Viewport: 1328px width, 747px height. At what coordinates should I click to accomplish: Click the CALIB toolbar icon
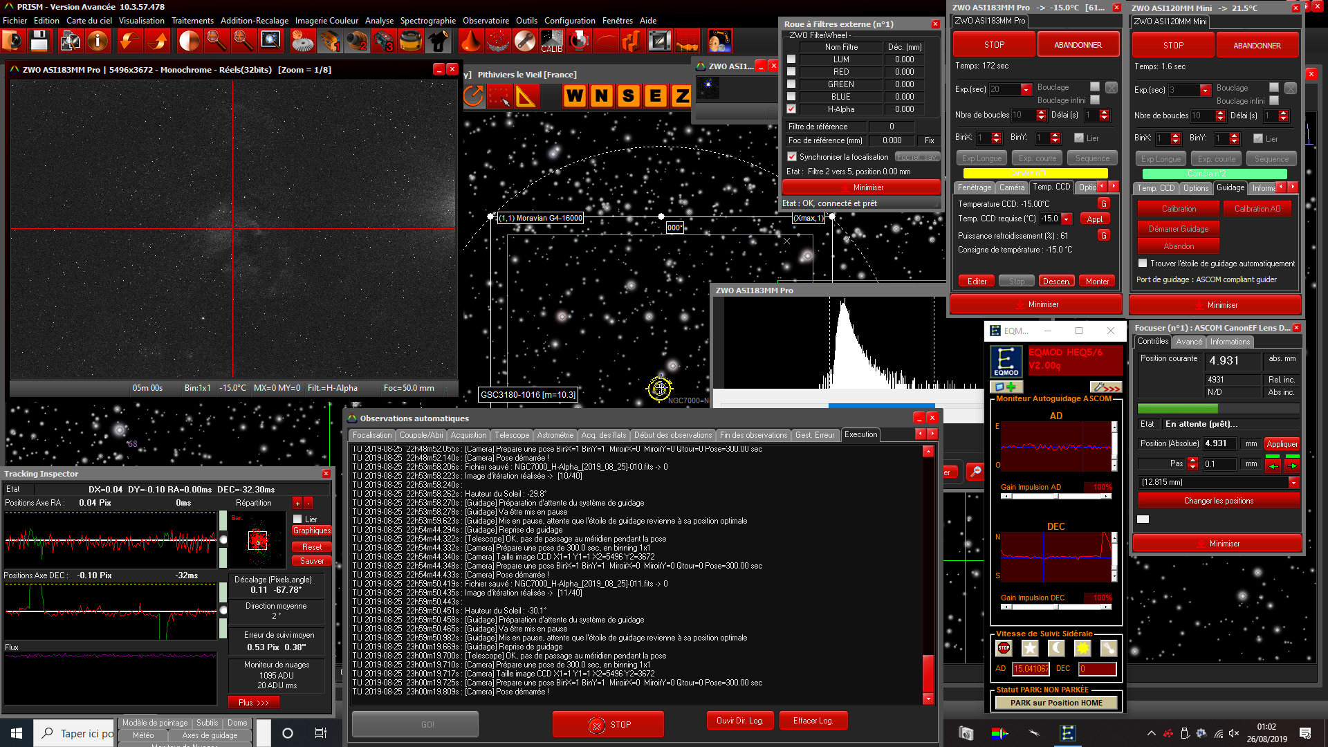click(551, 41)
